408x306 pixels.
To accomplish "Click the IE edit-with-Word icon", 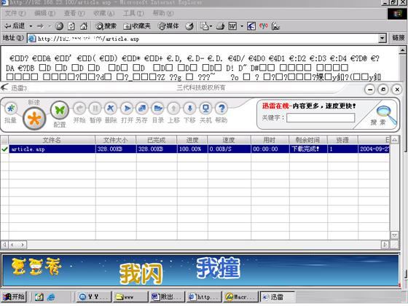I will pos(232,26).
